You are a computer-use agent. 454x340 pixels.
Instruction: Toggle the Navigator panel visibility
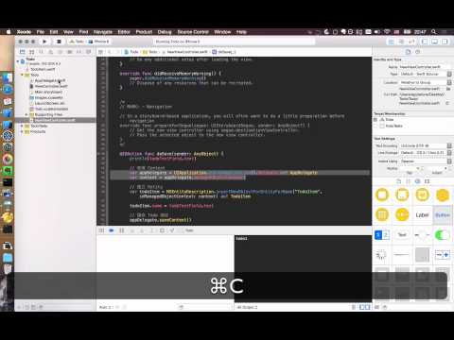(425, 42)
